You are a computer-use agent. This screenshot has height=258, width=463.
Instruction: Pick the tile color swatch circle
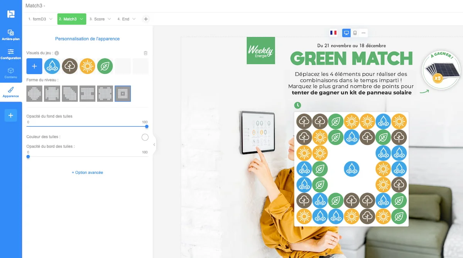point(145,137)
